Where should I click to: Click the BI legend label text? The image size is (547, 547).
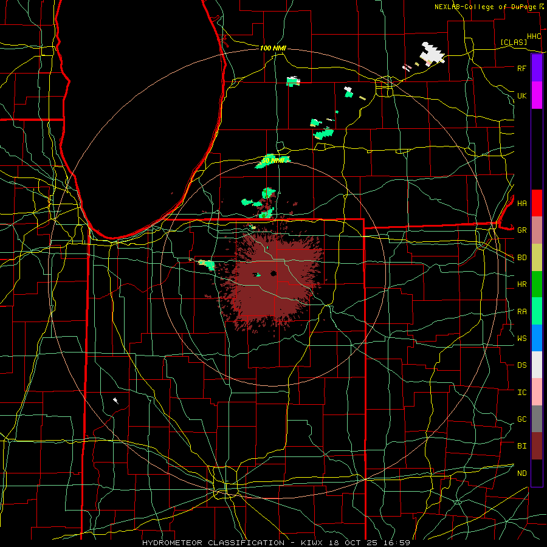tap(522, 446)
